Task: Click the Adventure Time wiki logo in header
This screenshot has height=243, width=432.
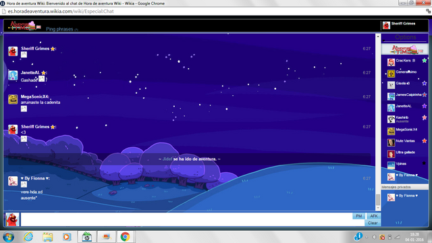Action: (x=25, y=26)
